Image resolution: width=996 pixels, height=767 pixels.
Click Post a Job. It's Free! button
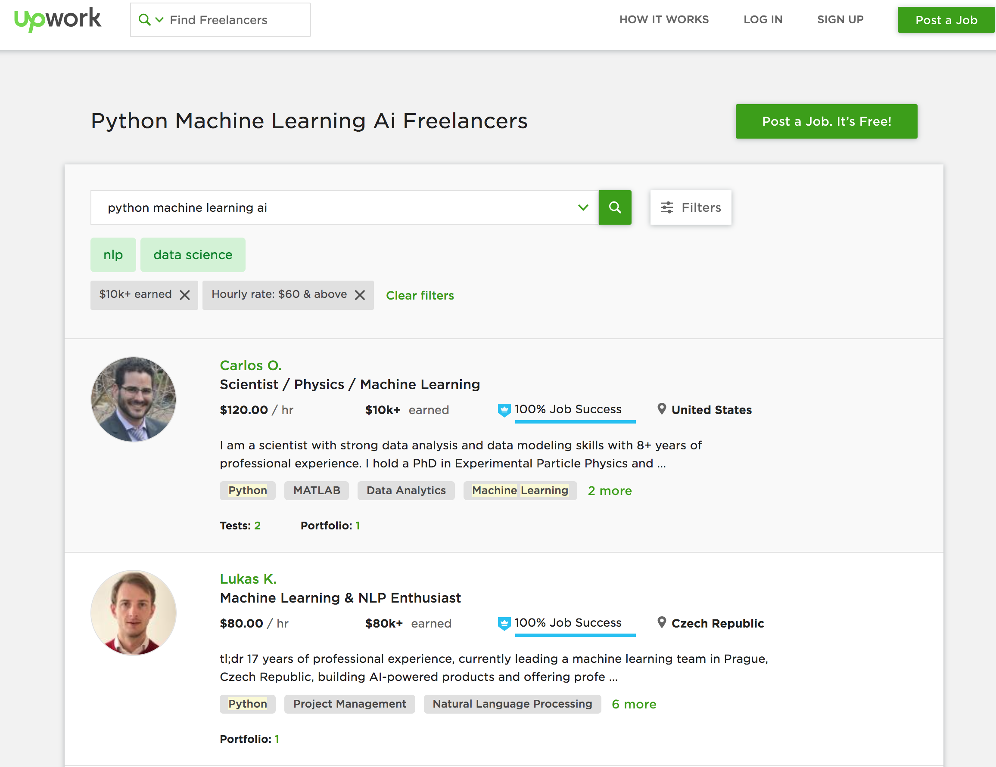click(826, 121)
